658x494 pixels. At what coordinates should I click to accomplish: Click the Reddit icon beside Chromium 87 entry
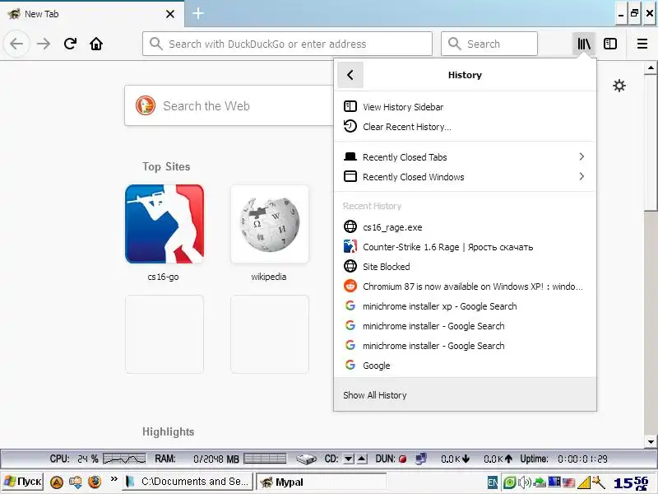click(350, 286)
